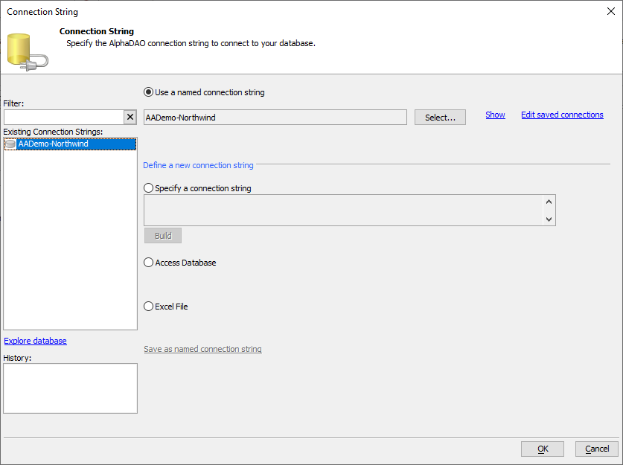
Task: Click inside the History list box
Action: (x=70, y=388)
